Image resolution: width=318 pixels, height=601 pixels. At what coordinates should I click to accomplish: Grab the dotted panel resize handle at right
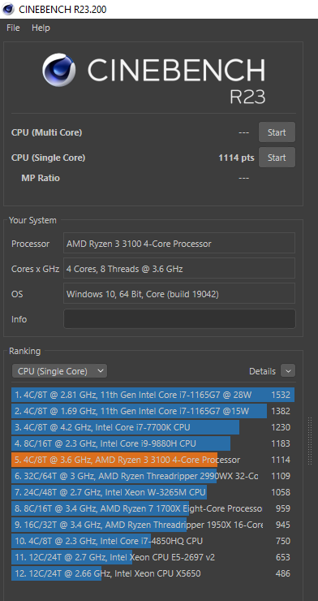coord(310,441)
